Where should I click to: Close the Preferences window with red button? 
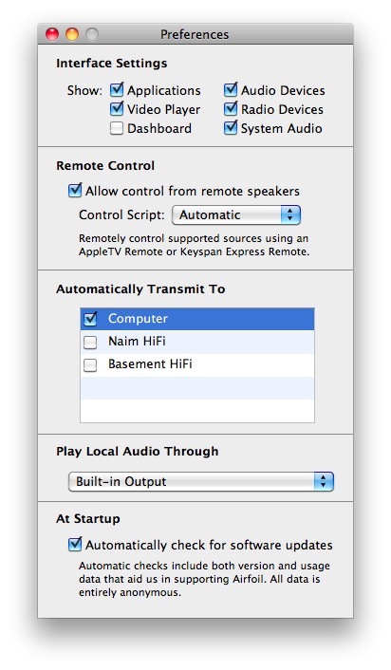(52, 34)
